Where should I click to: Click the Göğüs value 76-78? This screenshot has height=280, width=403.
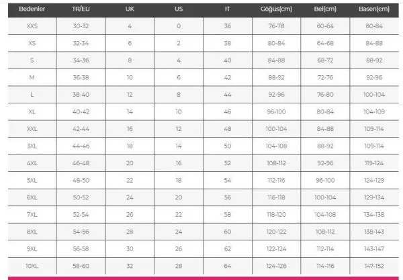tap(275, 25)
